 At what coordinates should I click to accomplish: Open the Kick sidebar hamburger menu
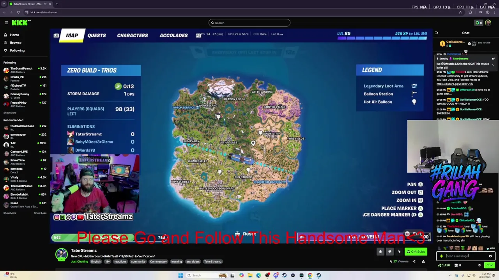coord(6,23)
